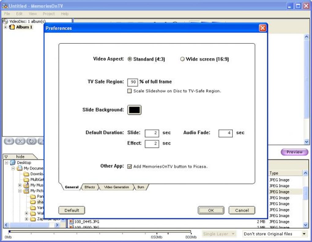Click the My Pictures folder icon

26,191
